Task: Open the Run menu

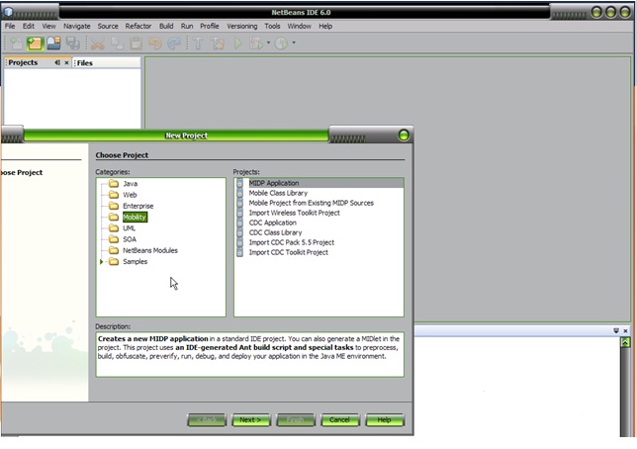Action: (x=187, y=26)
